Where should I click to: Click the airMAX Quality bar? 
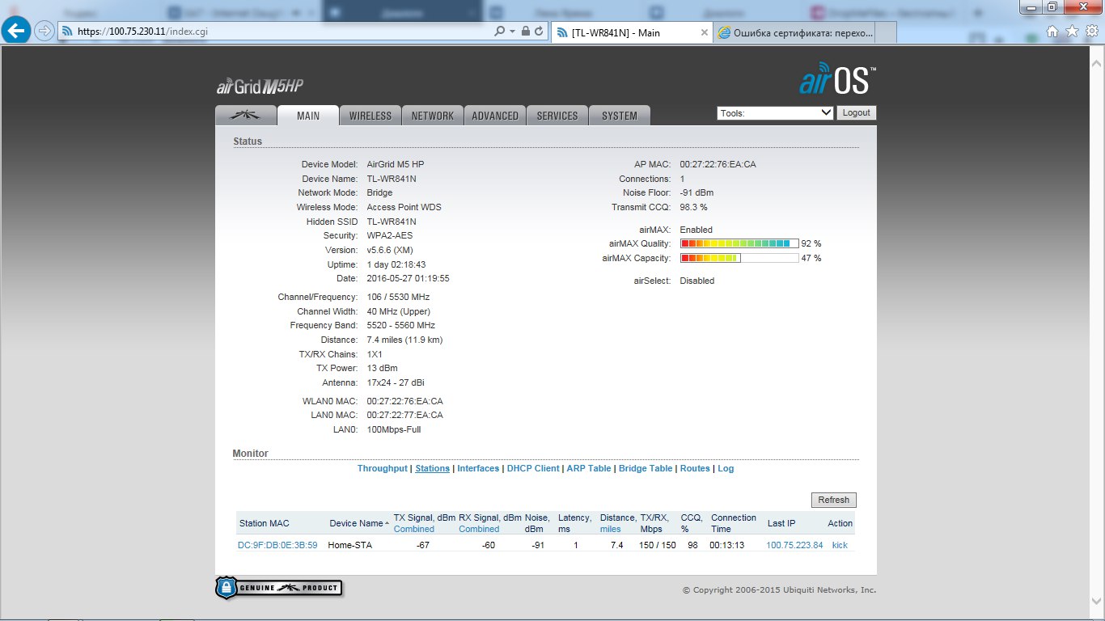(x=739, y=243)
